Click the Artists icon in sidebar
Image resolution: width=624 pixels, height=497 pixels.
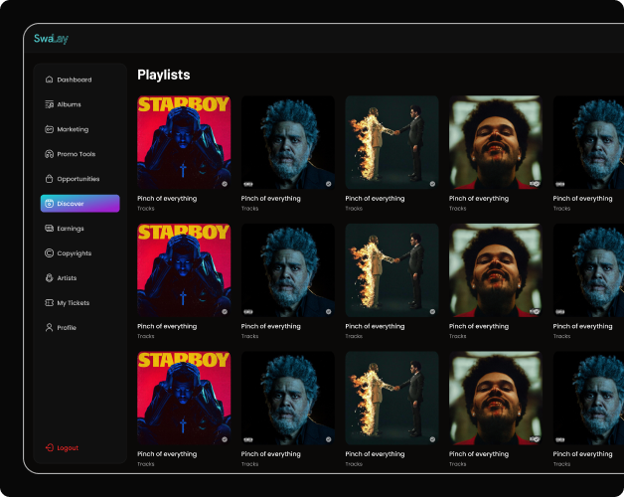point(49,278)
